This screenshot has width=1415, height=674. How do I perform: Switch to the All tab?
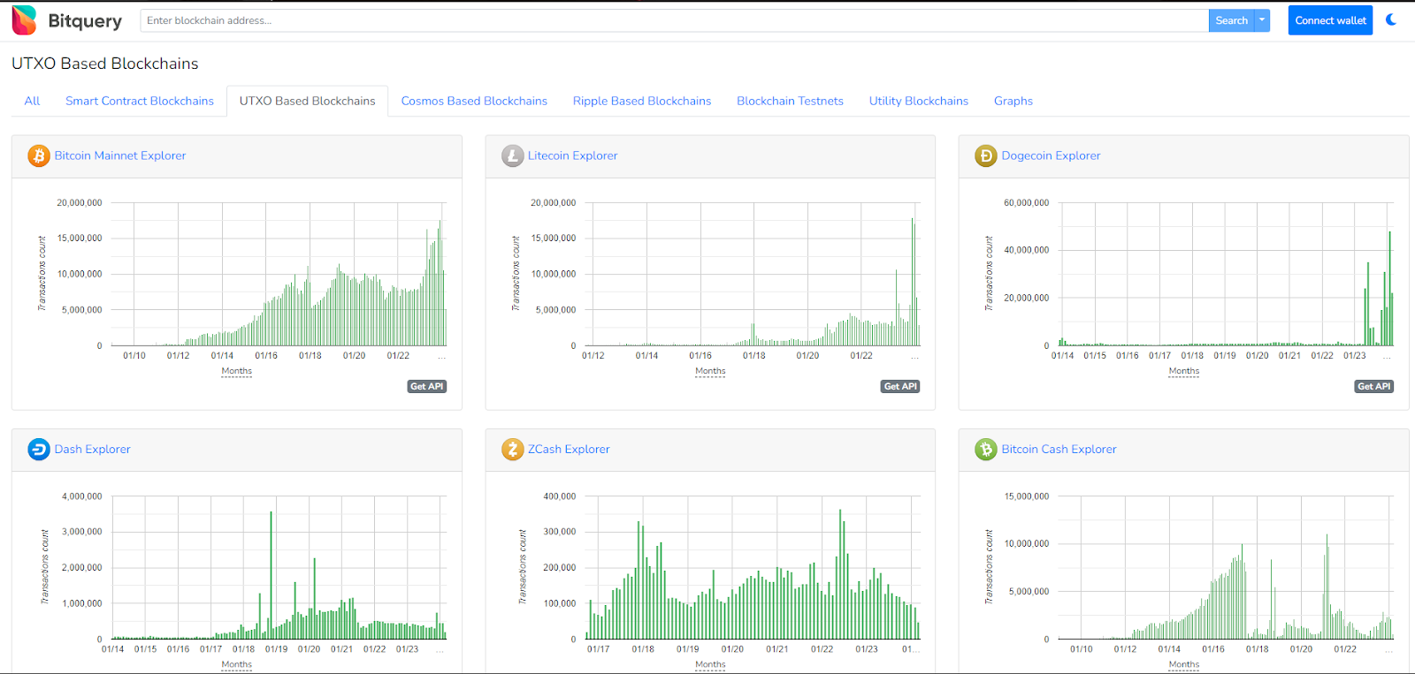tap(32, 101)
